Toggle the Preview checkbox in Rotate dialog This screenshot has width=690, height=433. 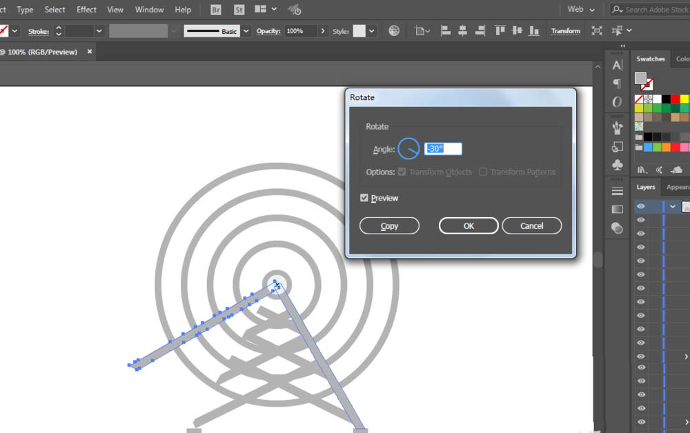[x=364, y=199]
